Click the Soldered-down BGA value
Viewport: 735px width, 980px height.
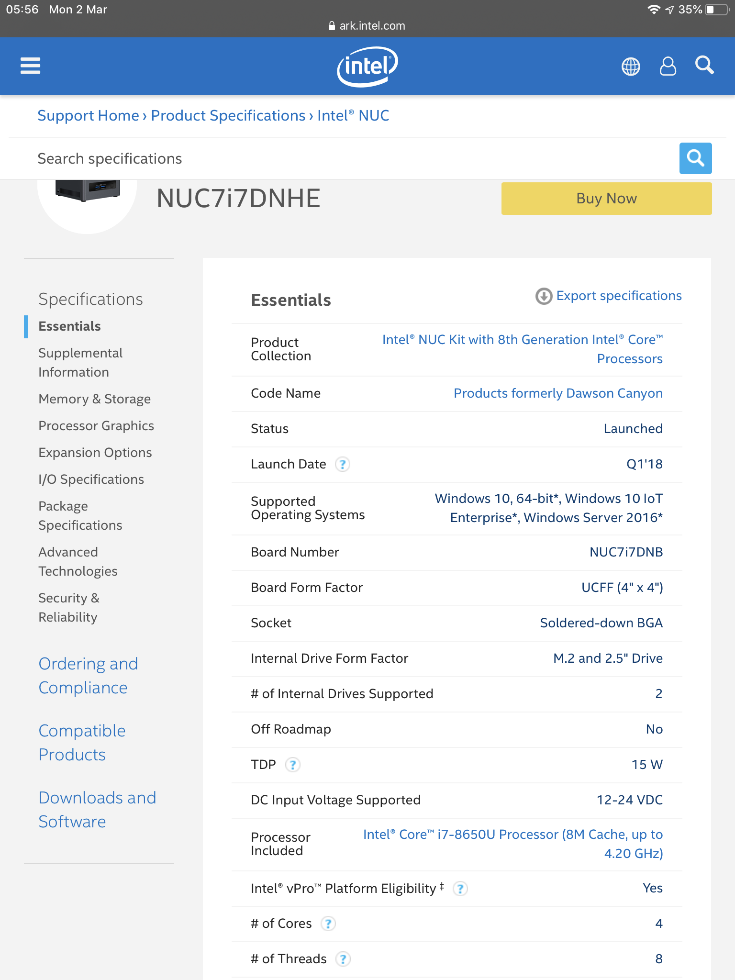601,623
